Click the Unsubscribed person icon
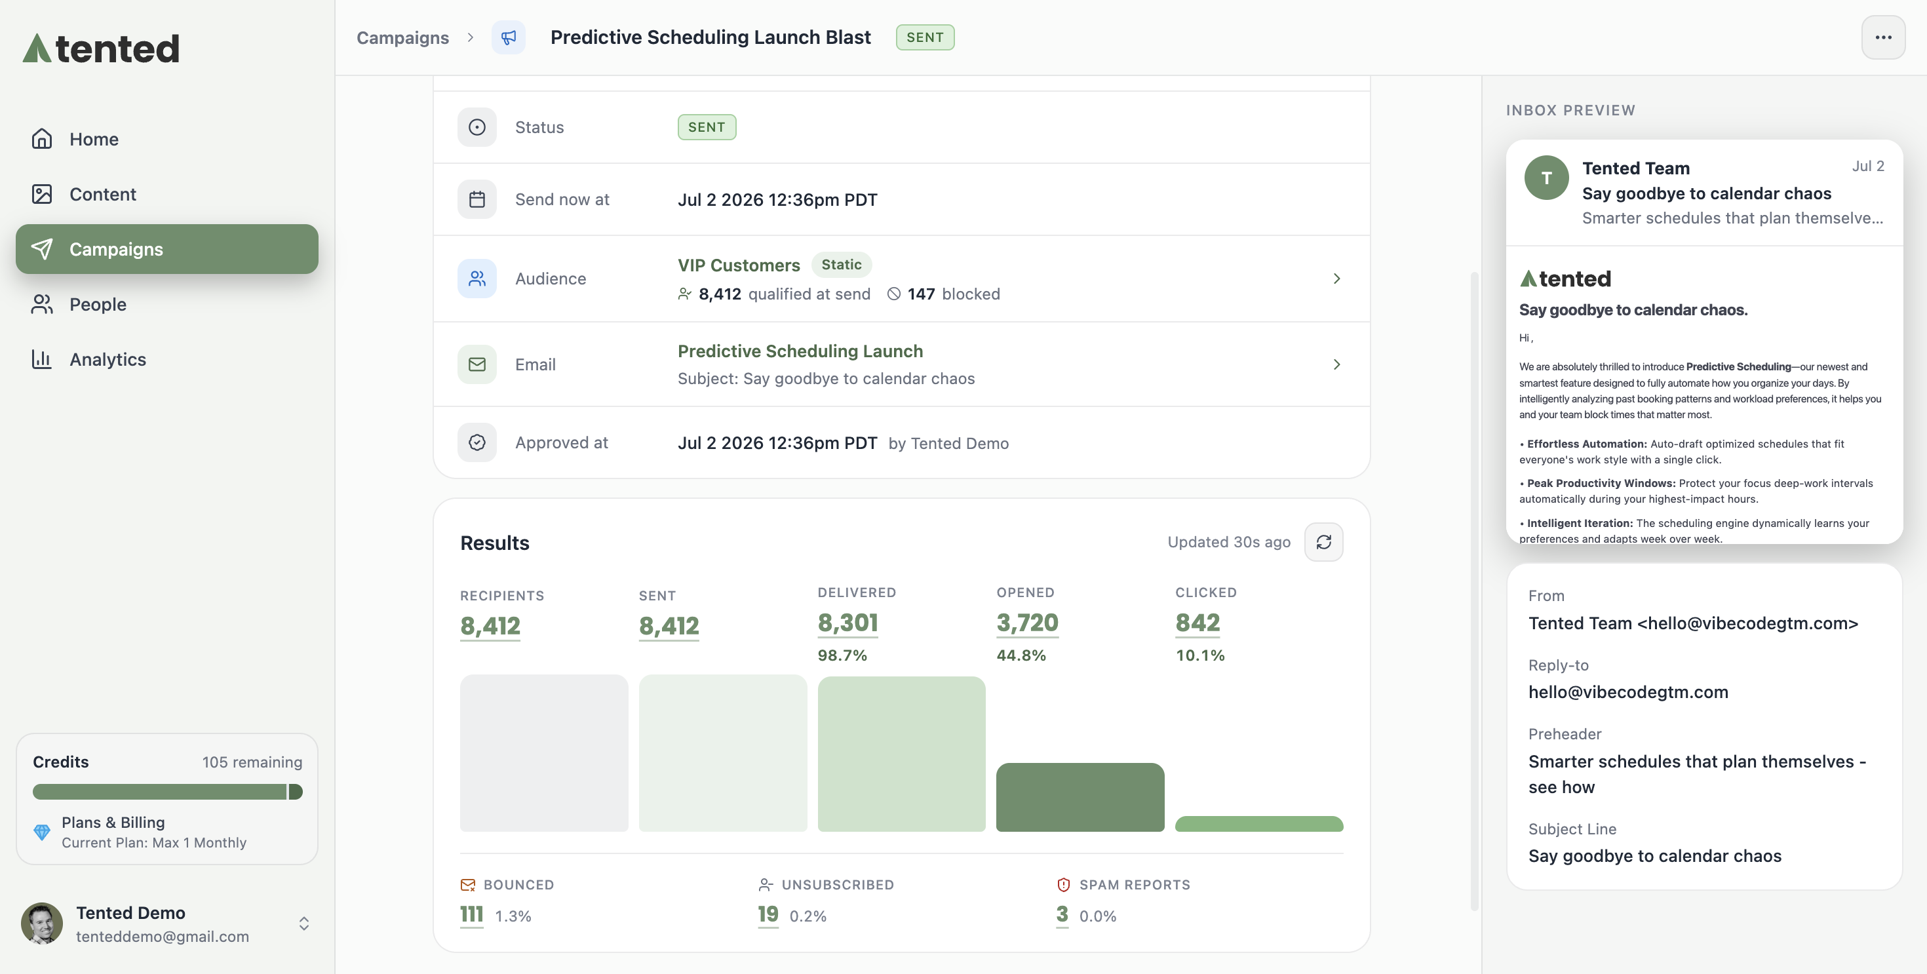Screen dimensions: 1927x974 [766, 885]
